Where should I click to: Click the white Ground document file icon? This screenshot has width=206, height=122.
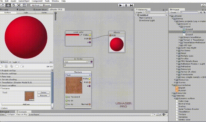pyautogui.click(x=184, y=34)
